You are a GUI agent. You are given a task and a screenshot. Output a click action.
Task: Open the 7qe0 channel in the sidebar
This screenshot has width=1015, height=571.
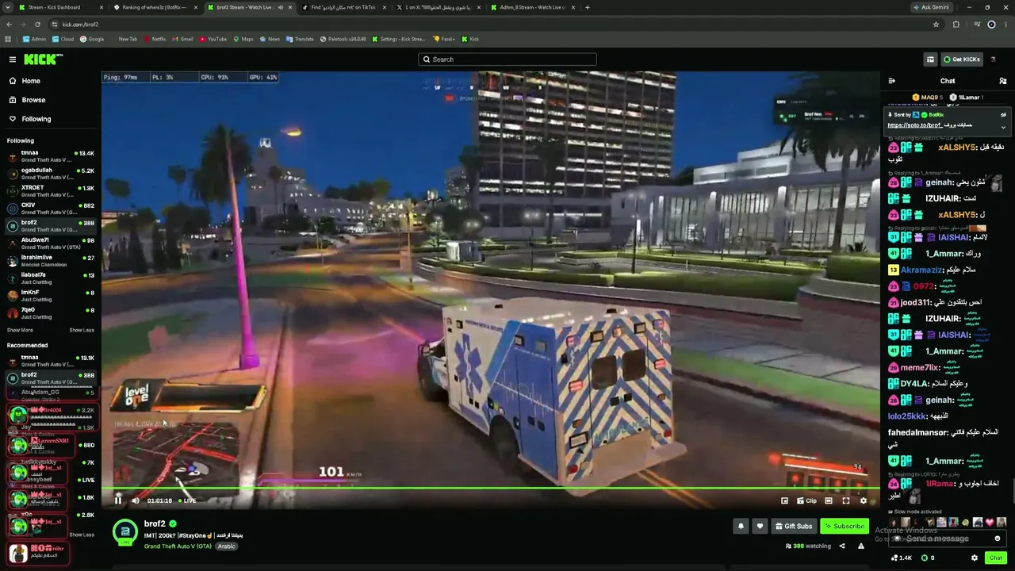click(x=51, y=313)
